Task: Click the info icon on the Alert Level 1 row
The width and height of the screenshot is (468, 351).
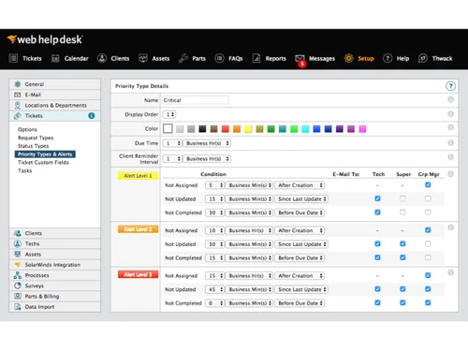Action: pyautogui.click(x=450, y=174)
